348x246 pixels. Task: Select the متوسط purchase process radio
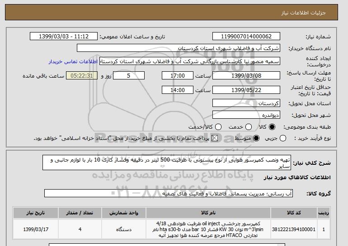256,138
